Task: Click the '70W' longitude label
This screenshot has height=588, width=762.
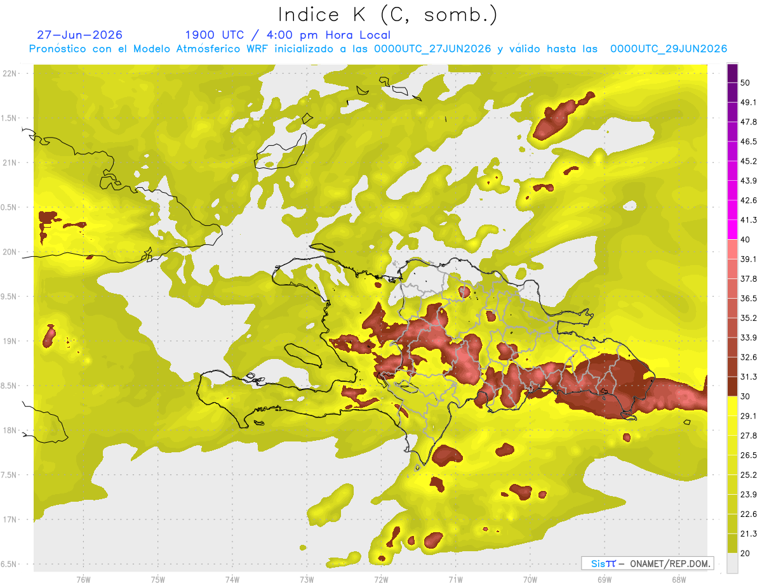Action: click(530, 579)
